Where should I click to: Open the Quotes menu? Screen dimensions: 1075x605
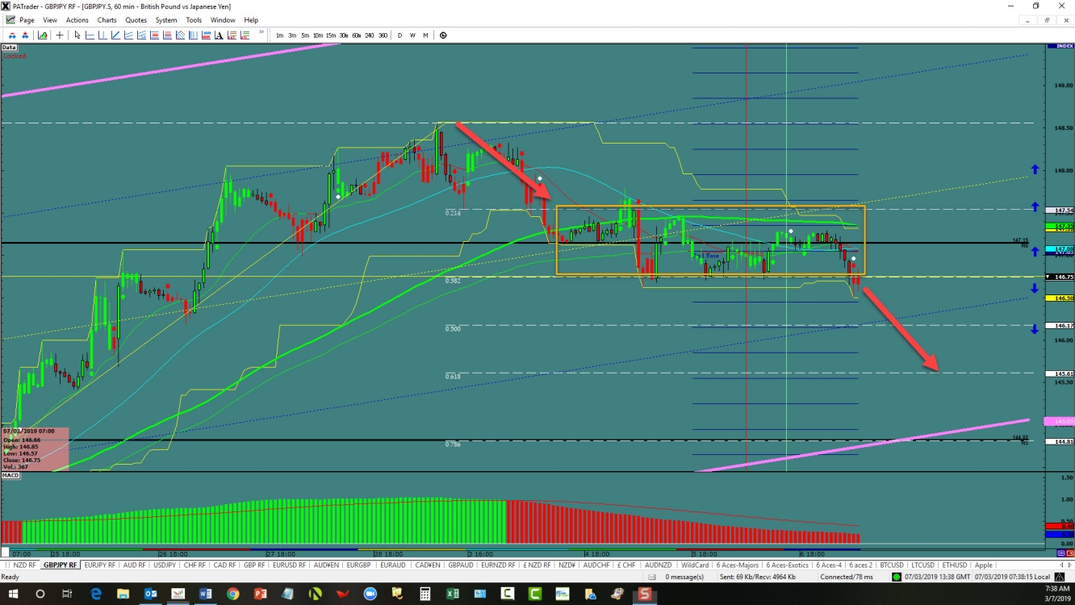coord(136,20)
